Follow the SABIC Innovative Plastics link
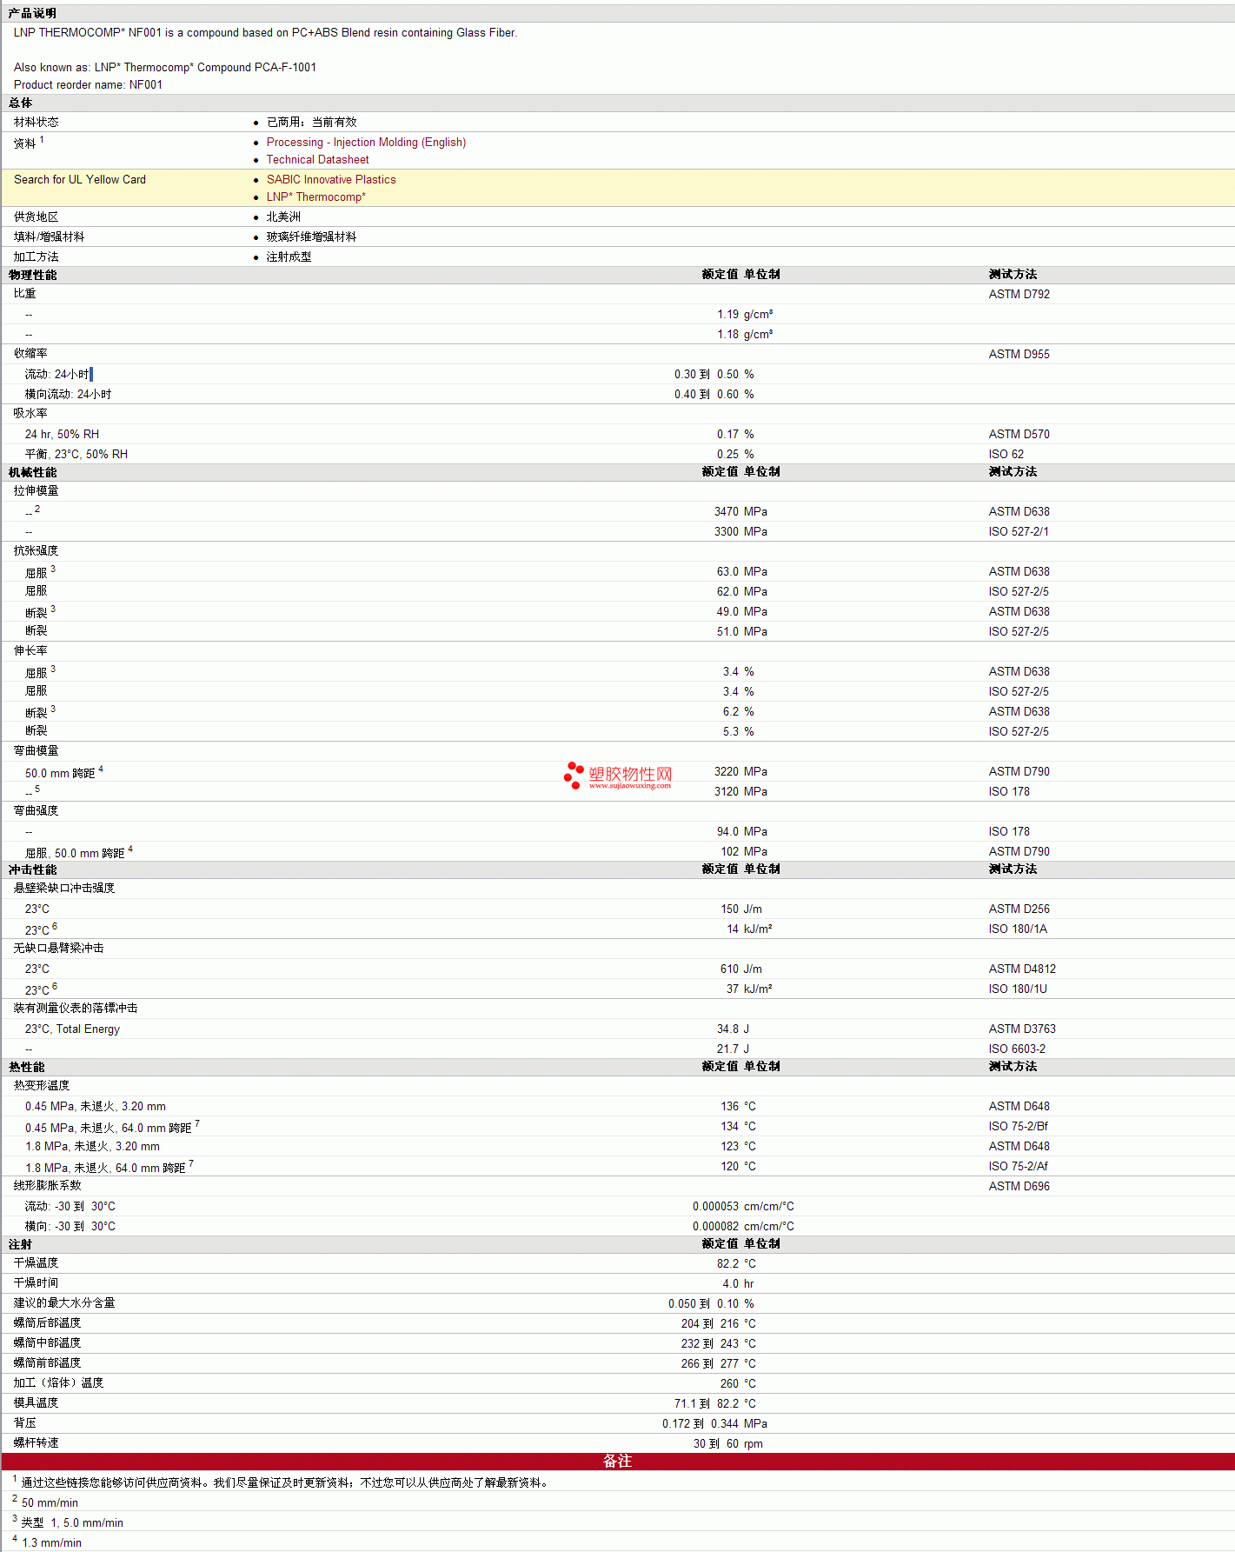Screen dimensions: 1235x1552 click(x=331, y=180)
